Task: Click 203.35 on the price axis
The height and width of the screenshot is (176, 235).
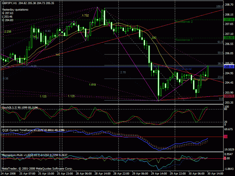Action: [229, 102]
